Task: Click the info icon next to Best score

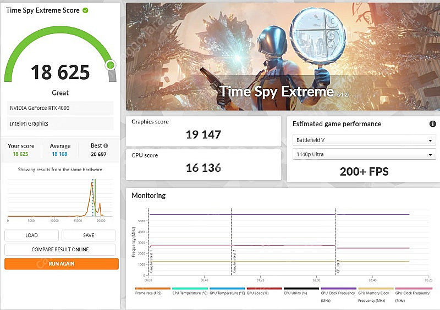Action: point(106,146)
